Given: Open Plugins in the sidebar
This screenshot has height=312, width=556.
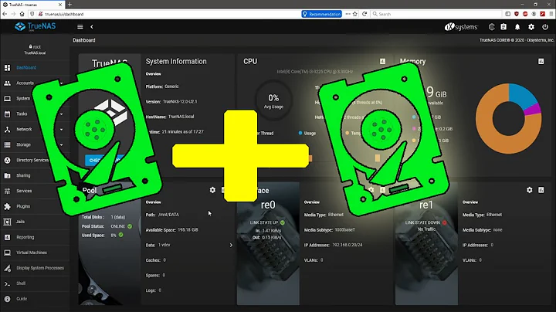Looking at the screenshot, I should pos(35,206).
